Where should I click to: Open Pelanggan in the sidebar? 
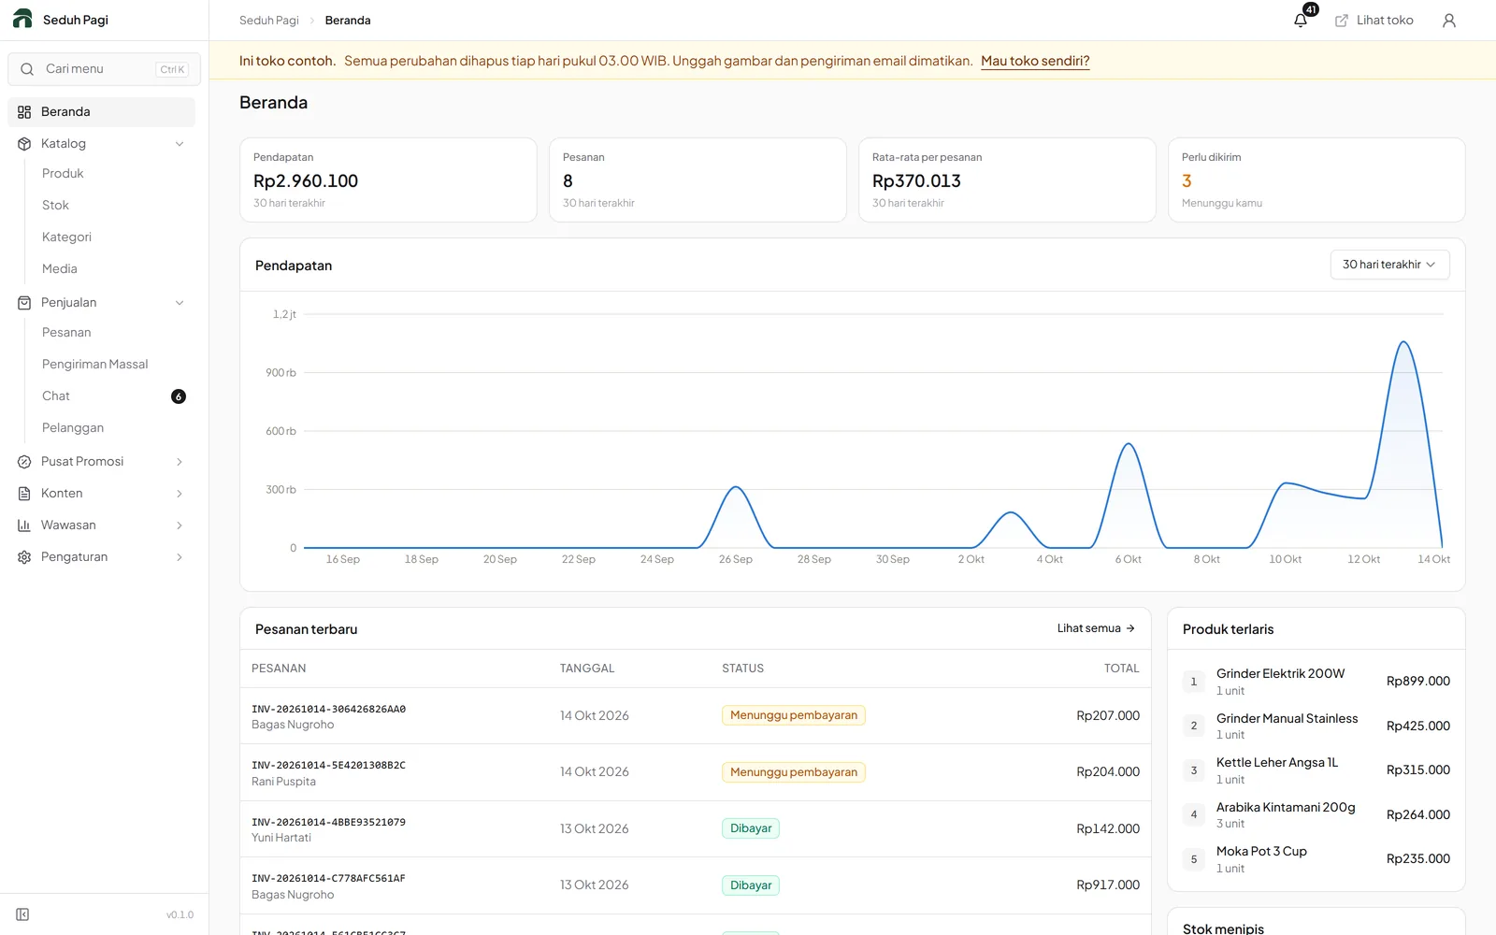(x=73, y=428)
